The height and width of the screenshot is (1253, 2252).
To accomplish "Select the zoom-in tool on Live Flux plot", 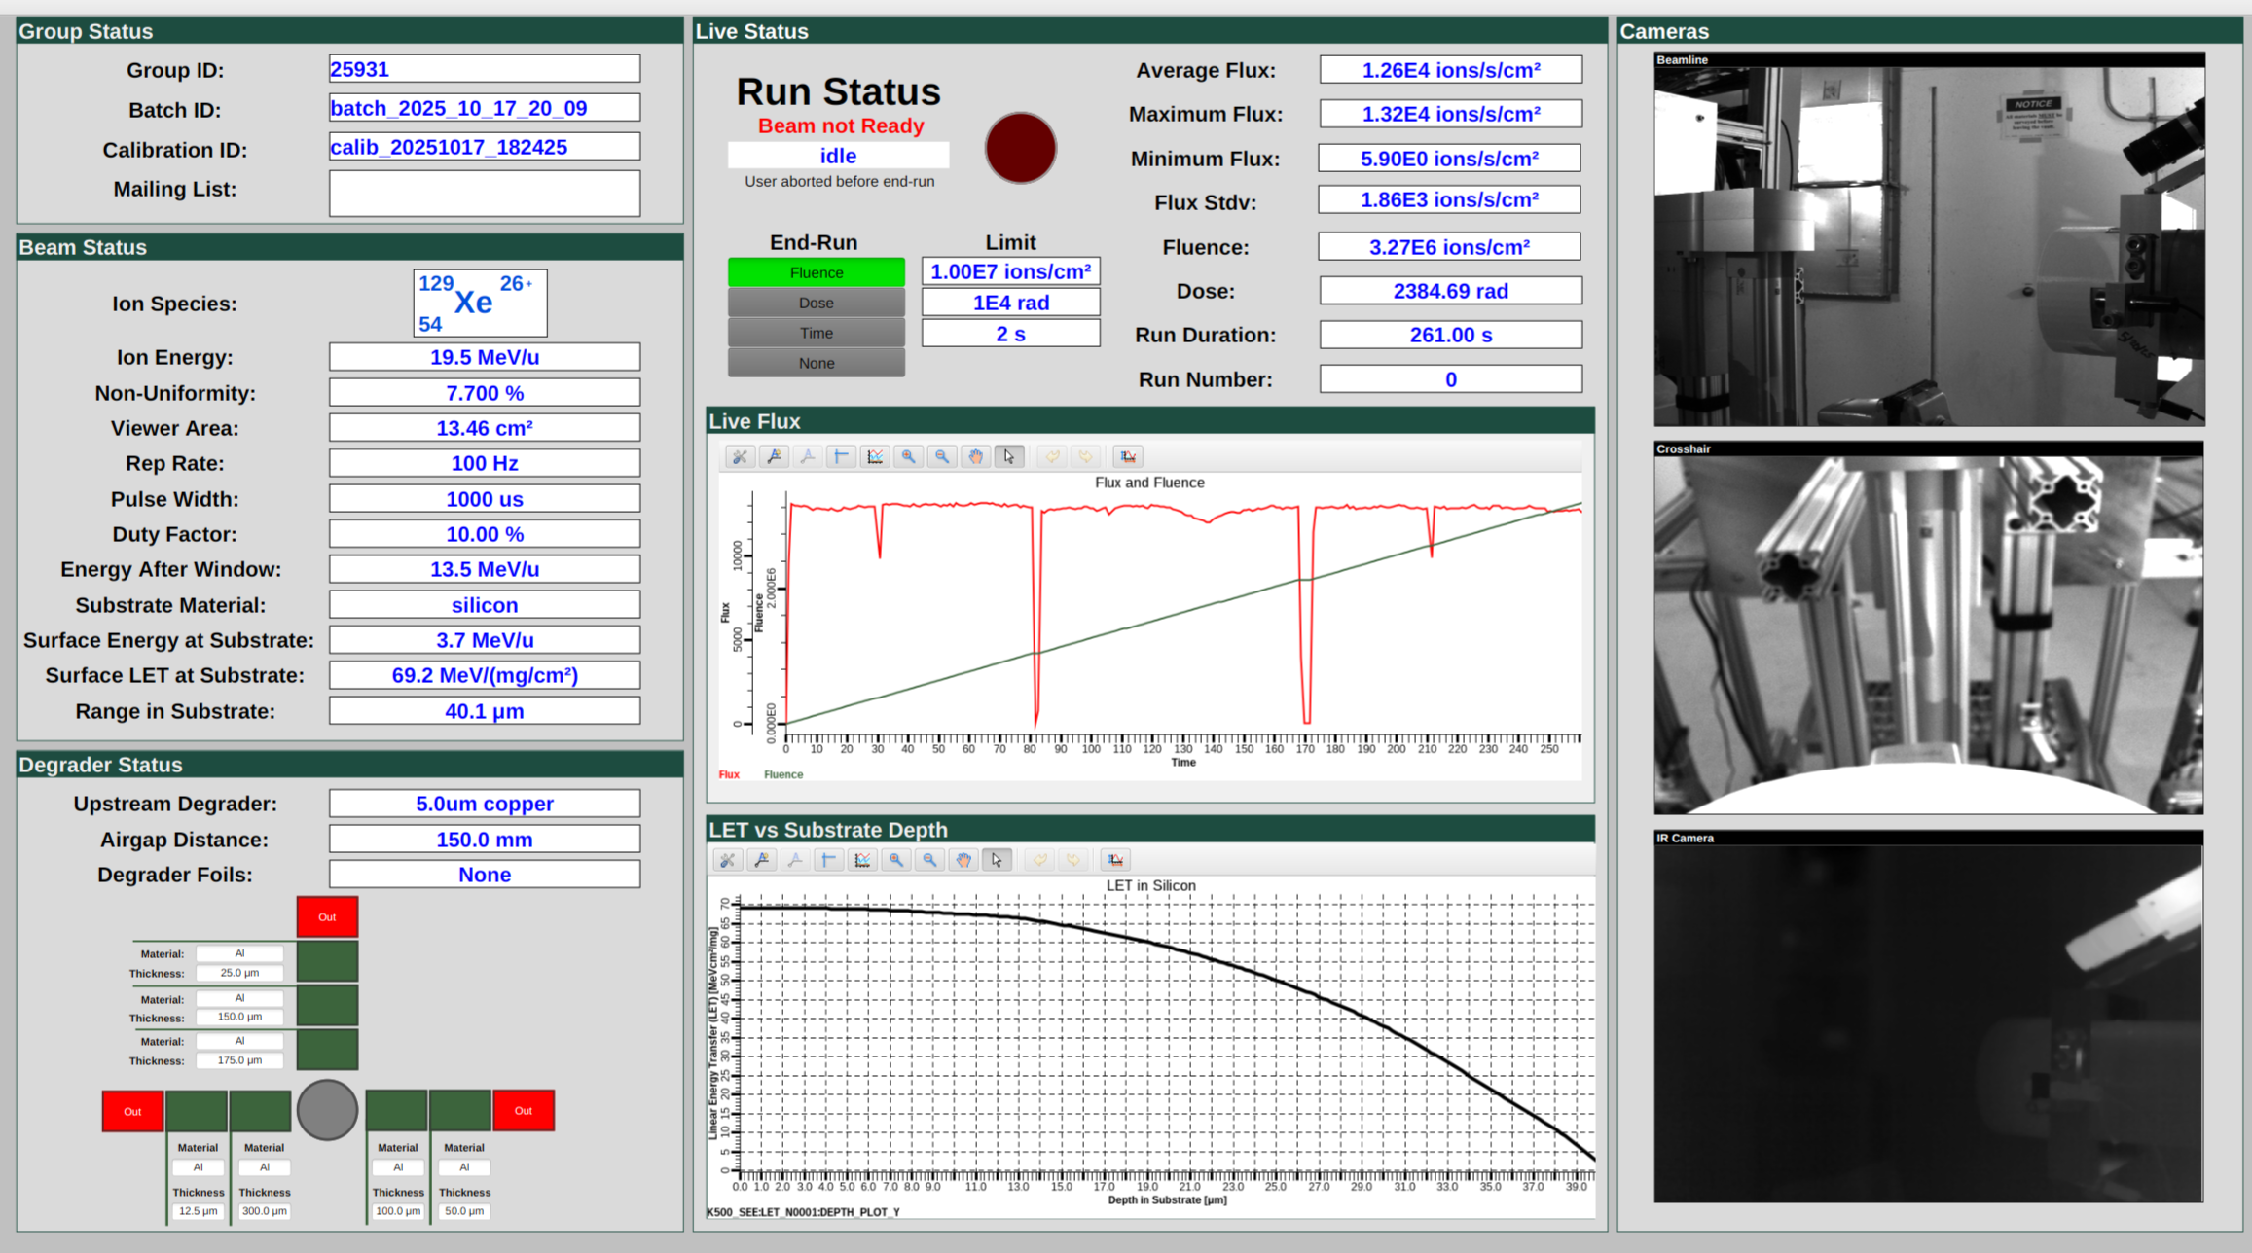I will tap(908, 455).
